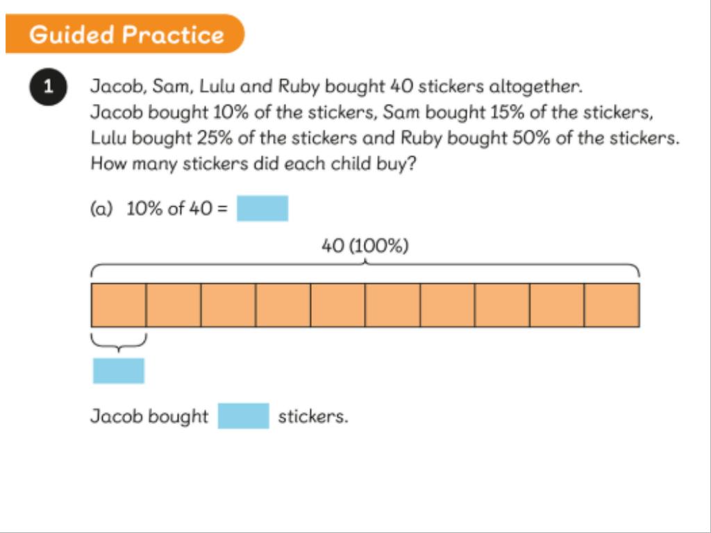
Task: Select the first orange bar segment
Action: click(x=119, y=305)
